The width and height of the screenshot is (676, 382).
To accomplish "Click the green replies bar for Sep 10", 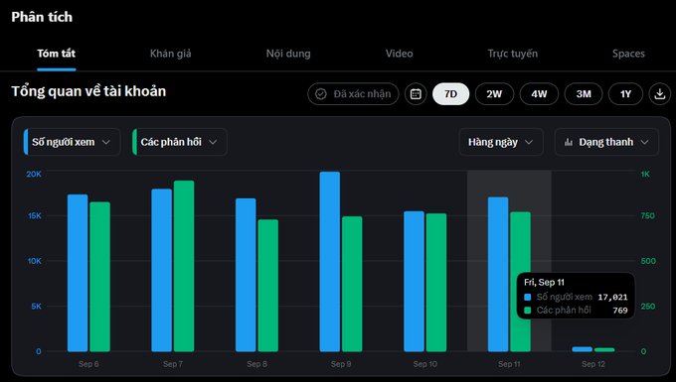I will (435, 282).
